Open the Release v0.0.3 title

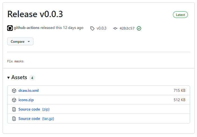35,14
